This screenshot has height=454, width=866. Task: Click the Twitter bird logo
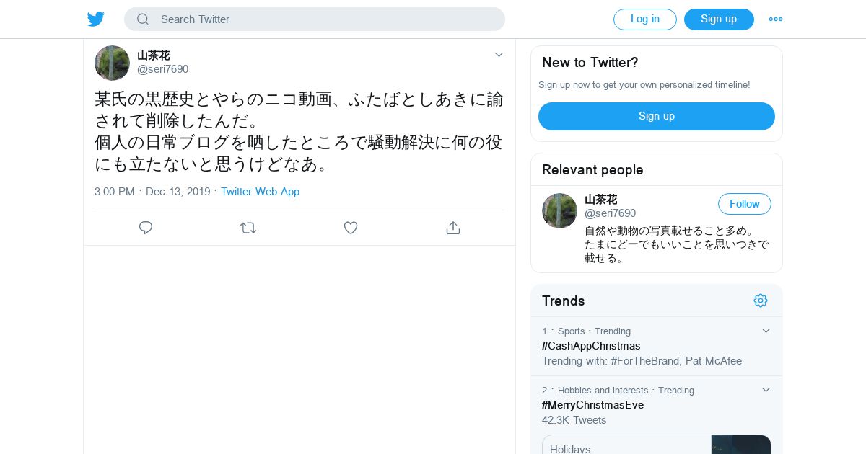(x=96, y=19)
